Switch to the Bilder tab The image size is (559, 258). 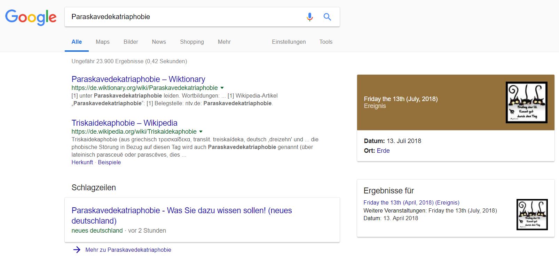coord(131,42)
